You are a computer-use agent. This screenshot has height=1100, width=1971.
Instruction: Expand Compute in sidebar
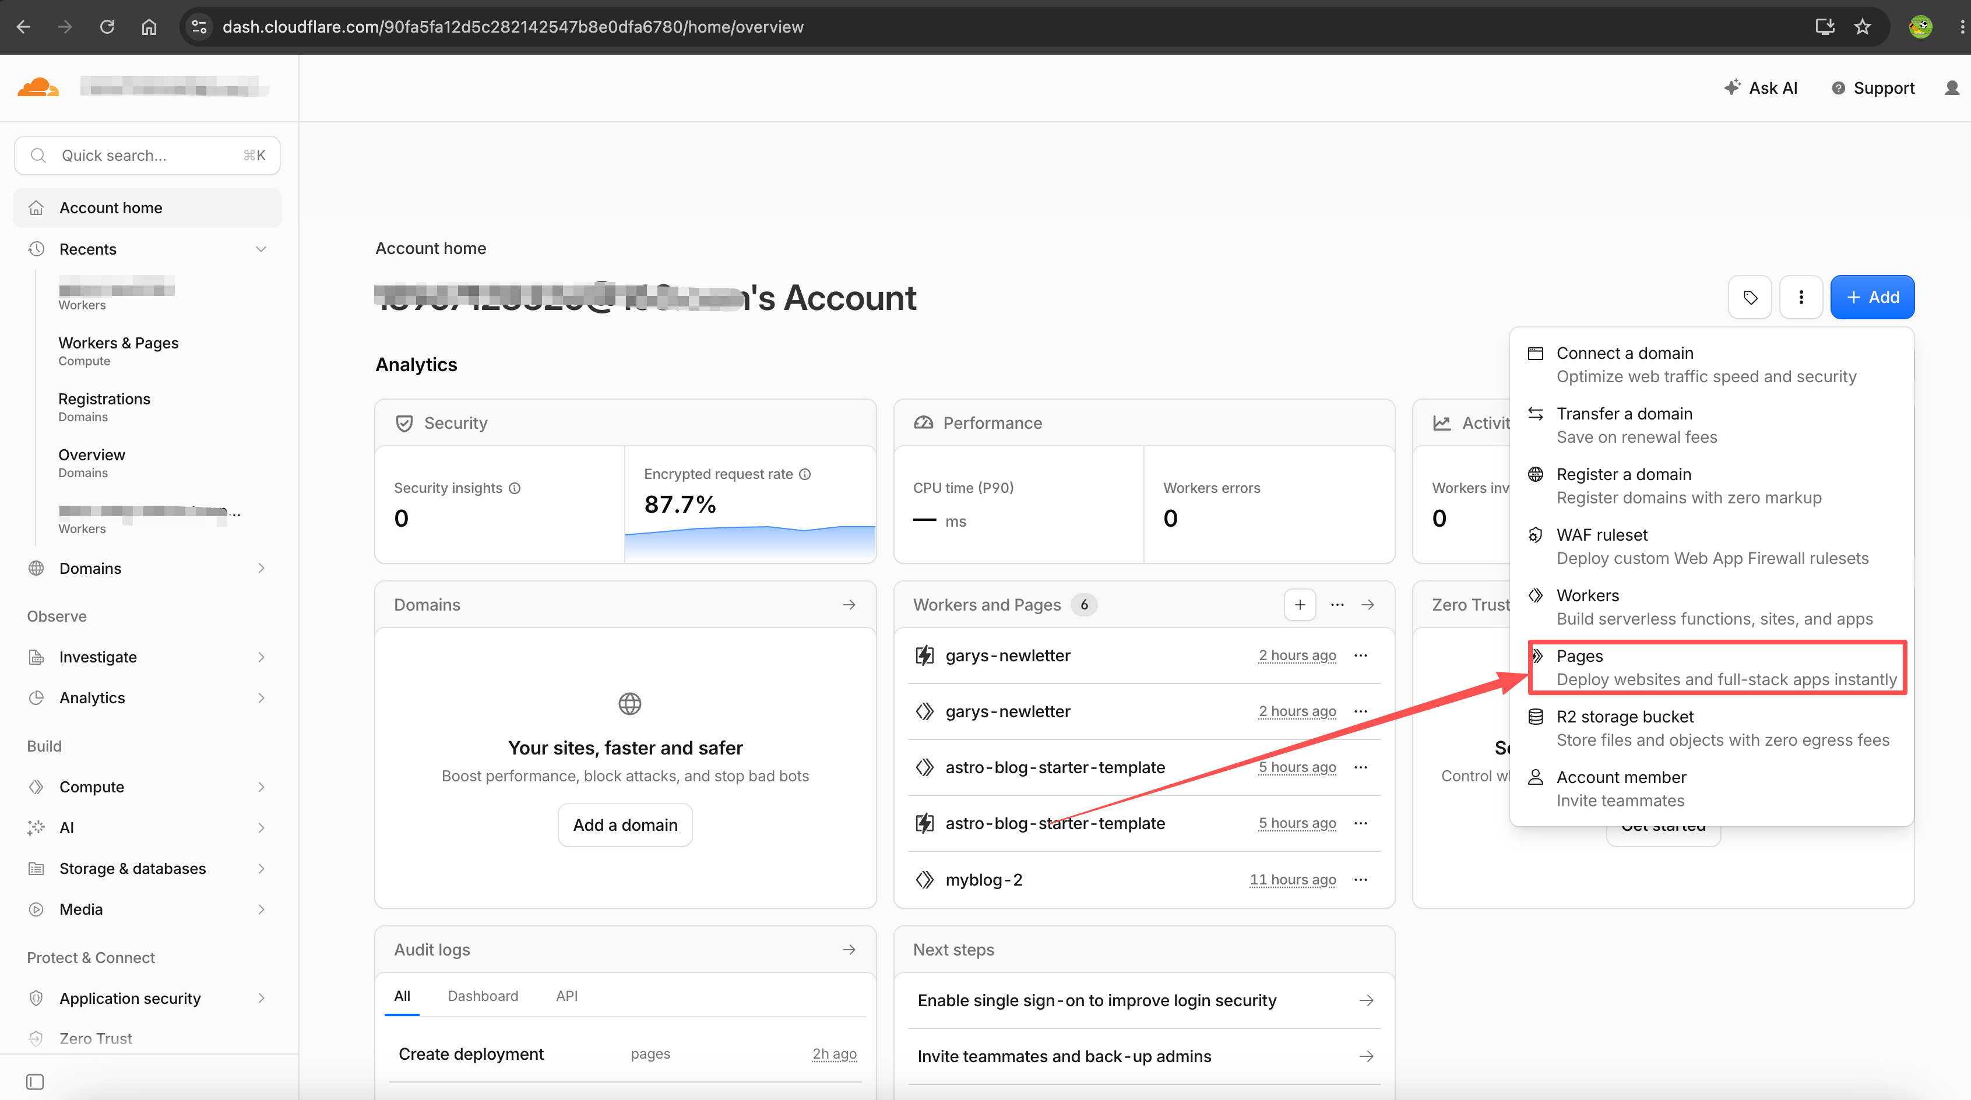click(261, 787)
